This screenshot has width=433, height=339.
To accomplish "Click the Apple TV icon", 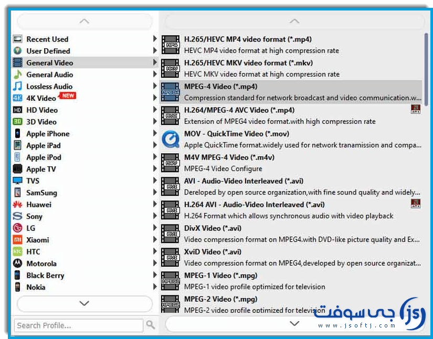I will (17, 169).
